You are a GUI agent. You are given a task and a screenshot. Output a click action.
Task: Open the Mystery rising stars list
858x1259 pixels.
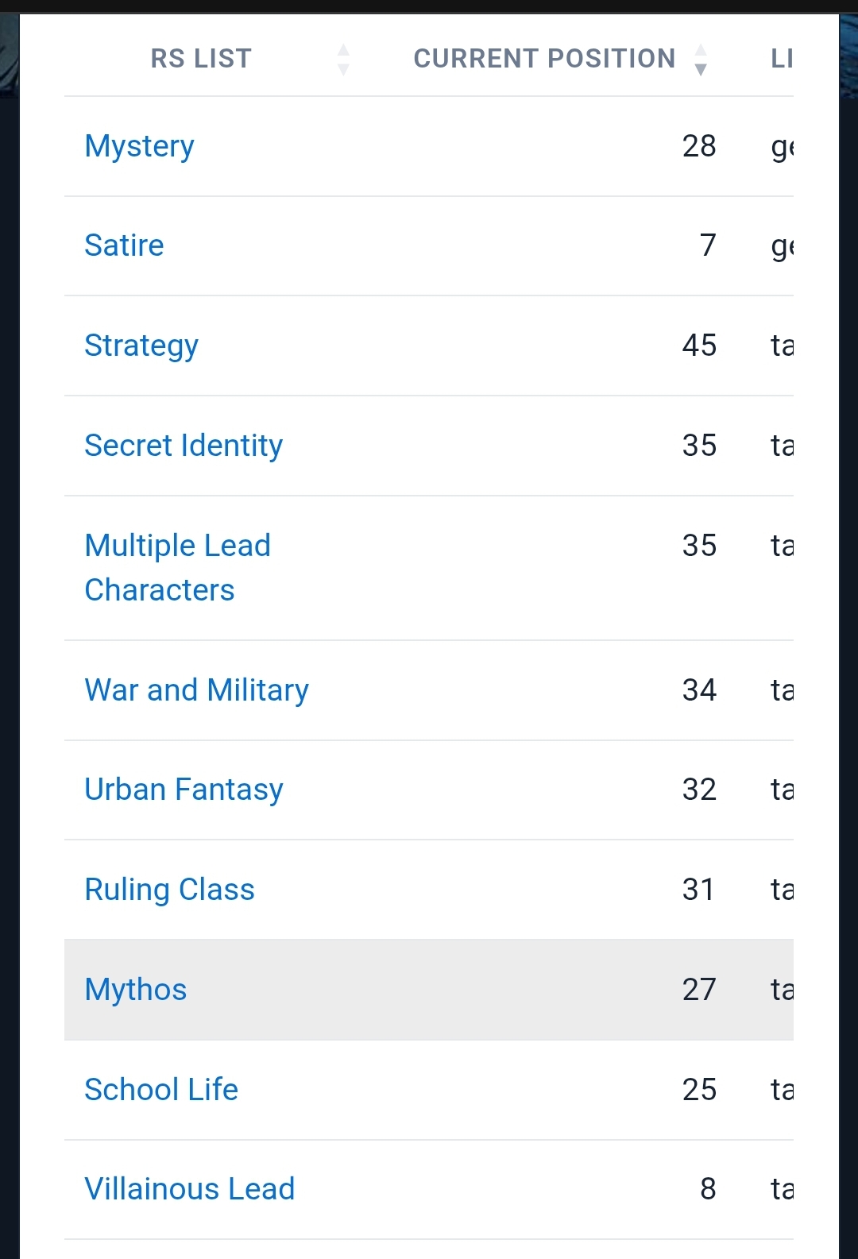click(140, 146)
